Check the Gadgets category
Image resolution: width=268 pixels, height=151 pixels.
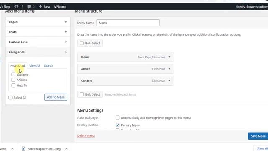(13, 75)
